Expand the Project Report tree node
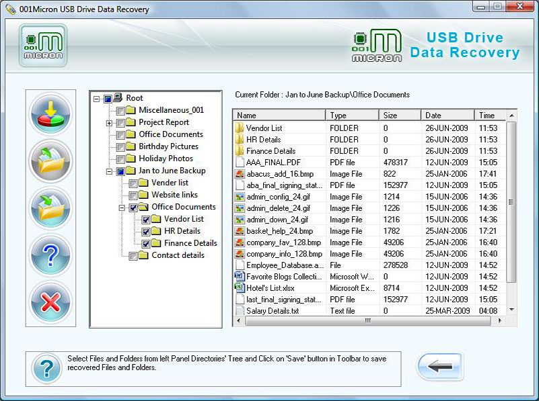The width and height of the screenshot is (539, 401). tap(109, 123)
